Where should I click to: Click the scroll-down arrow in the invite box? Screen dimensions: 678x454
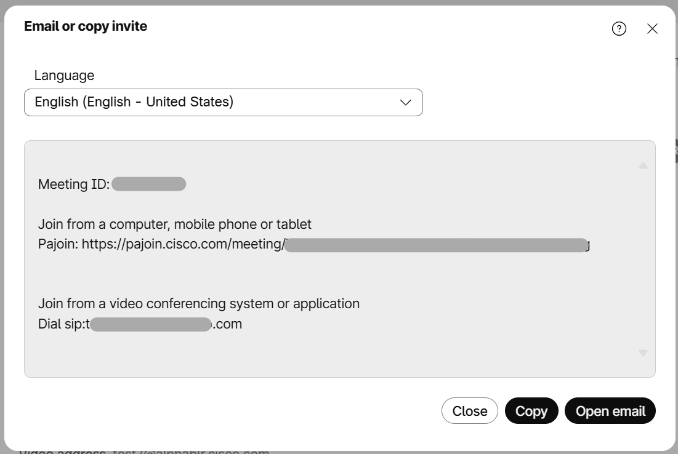tap(643, 352)
